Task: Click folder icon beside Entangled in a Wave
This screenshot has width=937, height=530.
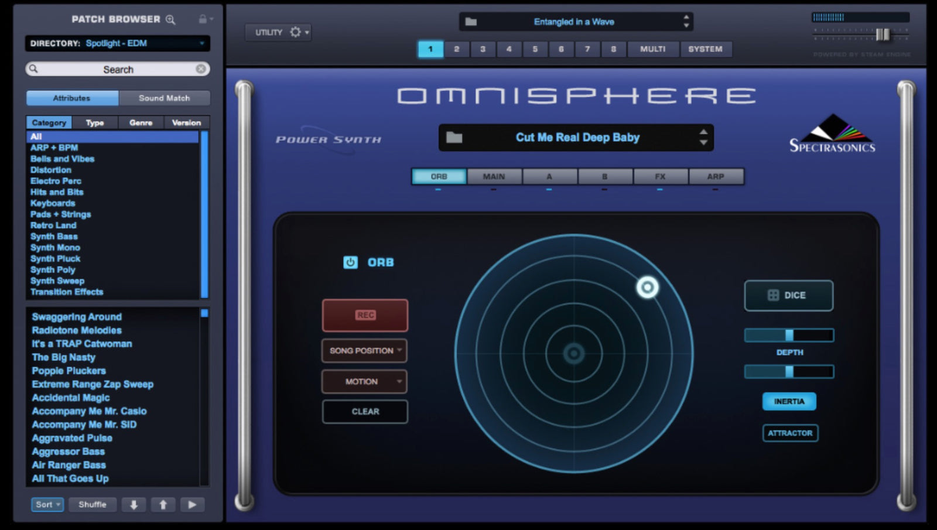Action: [x=471, y=22]
